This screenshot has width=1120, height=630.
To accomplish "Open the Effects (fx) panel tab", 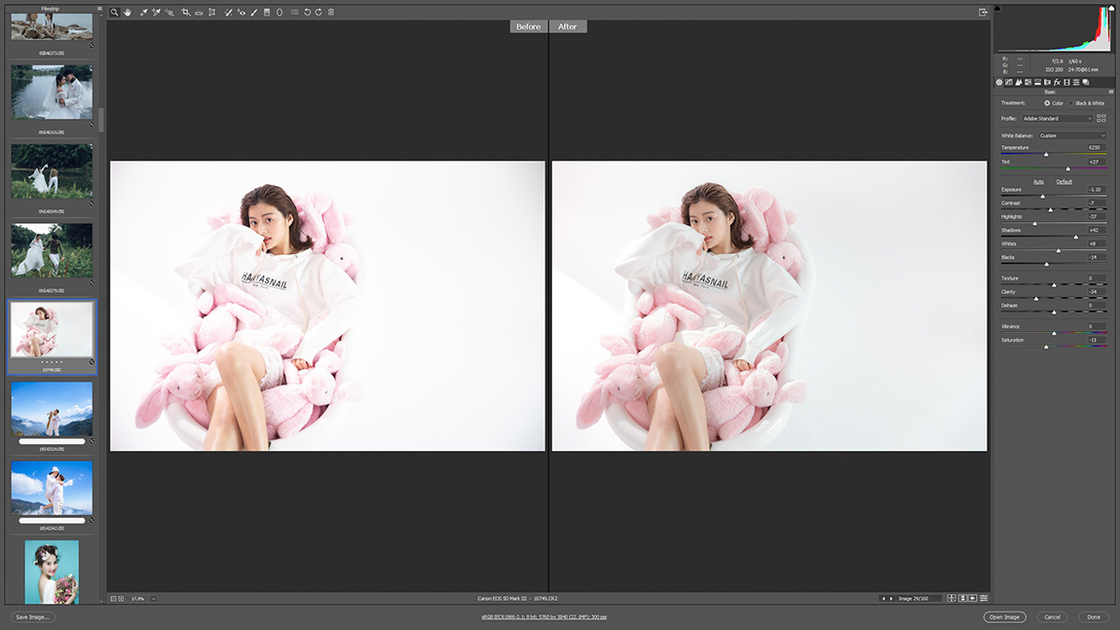I will click(x=1057, y=82).
